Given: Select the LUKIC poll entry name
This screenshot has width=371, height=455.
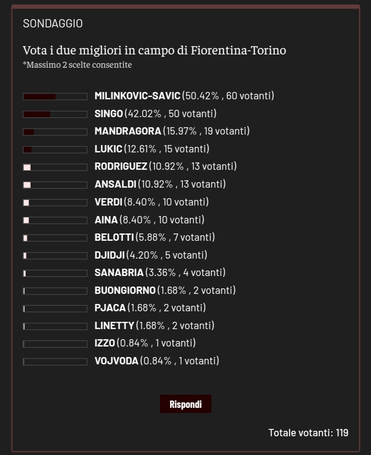Looking at the screenshot, I should pyautogui.click(x=108, y=149).
